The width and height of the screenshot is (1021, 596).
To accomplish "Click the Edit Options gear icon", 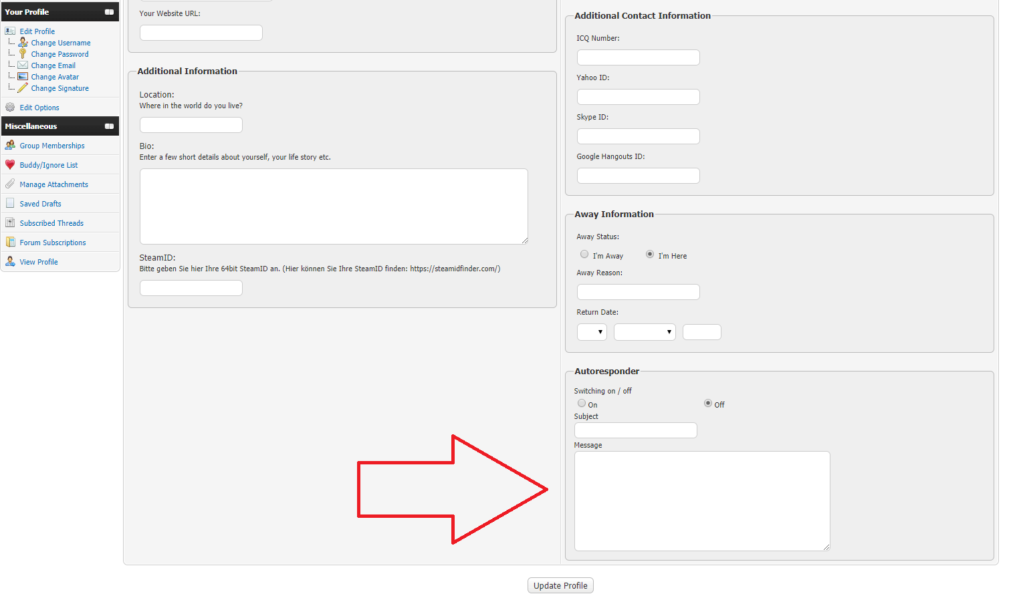I will (10, 108).
